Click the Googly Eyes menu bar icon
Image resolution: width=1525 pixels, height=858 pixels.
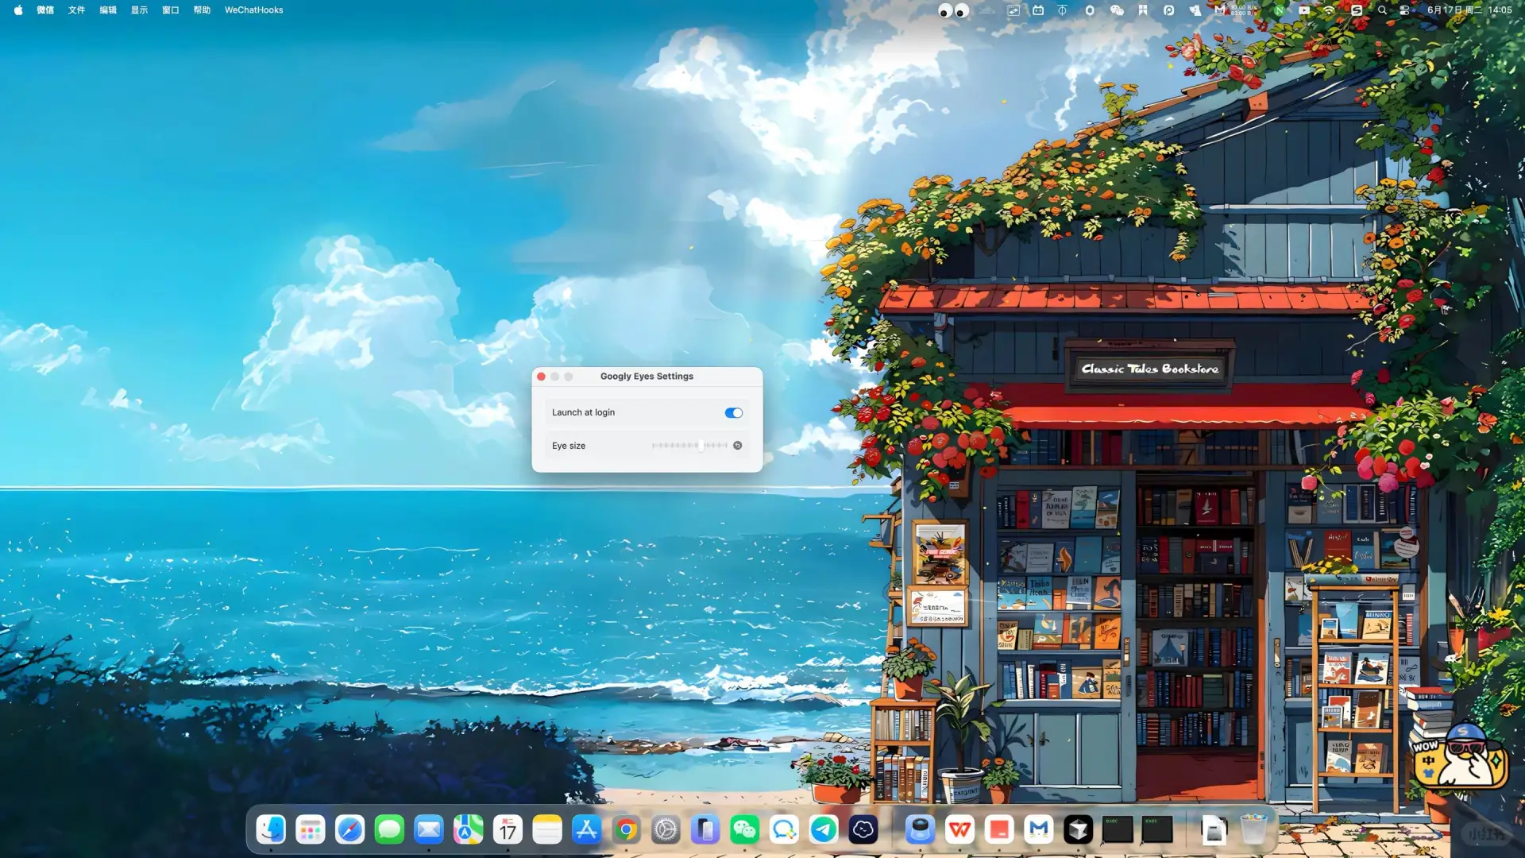[953, 10]
